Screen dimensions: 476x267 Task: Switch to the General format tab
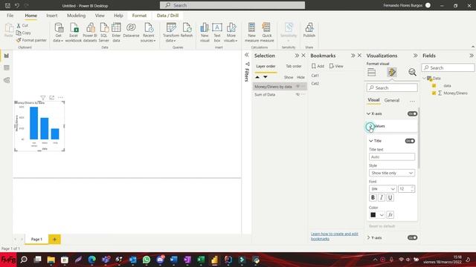tap(392, 100)
